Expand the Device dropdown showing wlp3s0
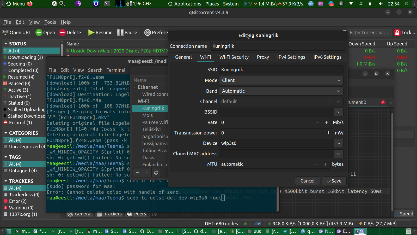The height and width of the screenshot is (235, 417). (339, 143)
